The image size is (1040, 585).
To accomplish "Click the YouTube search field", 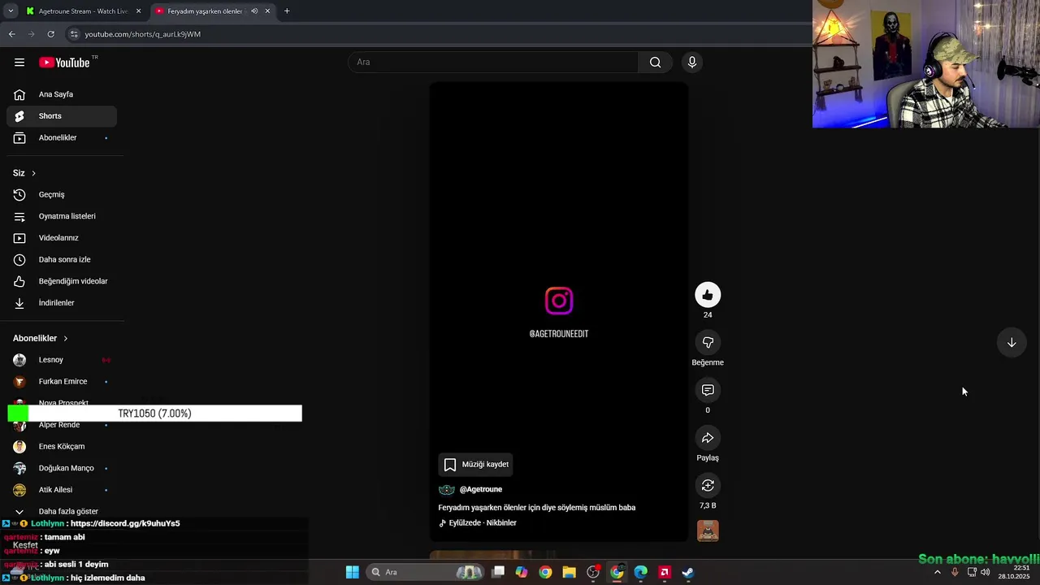I will coord(494,63).
